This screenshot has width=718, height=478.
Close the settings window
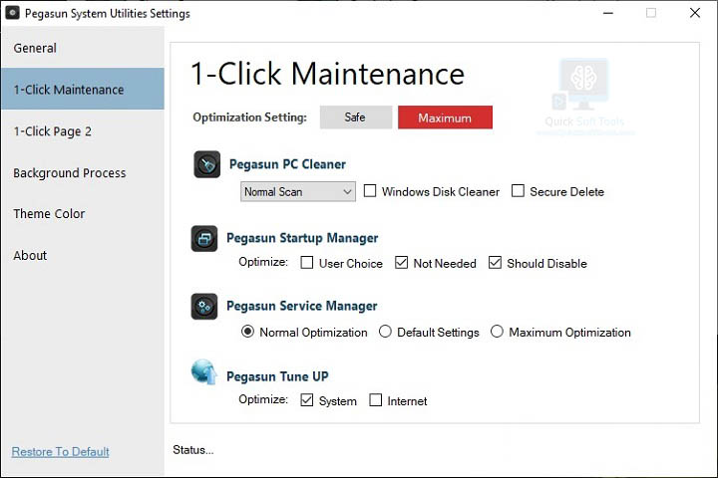pyautogui.click(x=695, y=13)
